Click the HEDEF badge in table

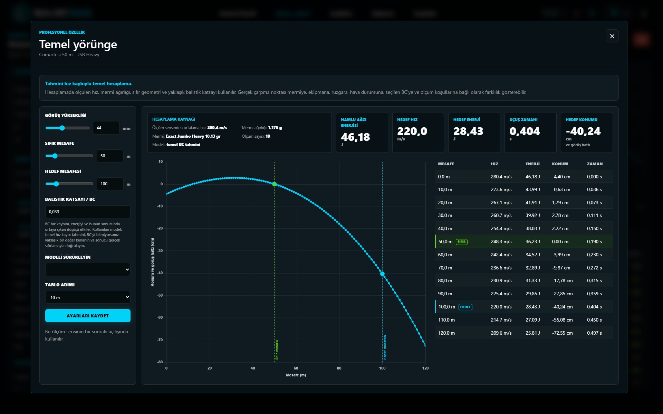click(x=465, y=307)
